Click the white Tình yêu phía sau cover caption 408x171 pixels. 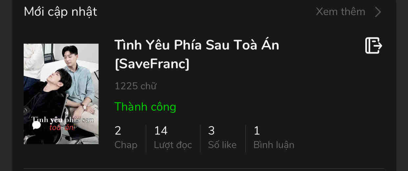coord(62,120)
